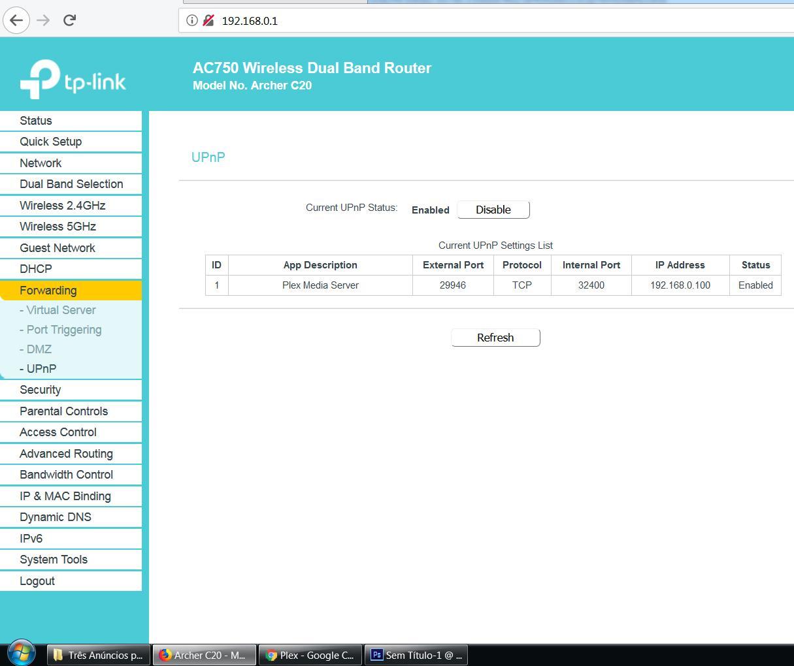Click the Refresh button below the table
794x666 pixels.
(495, 338)
